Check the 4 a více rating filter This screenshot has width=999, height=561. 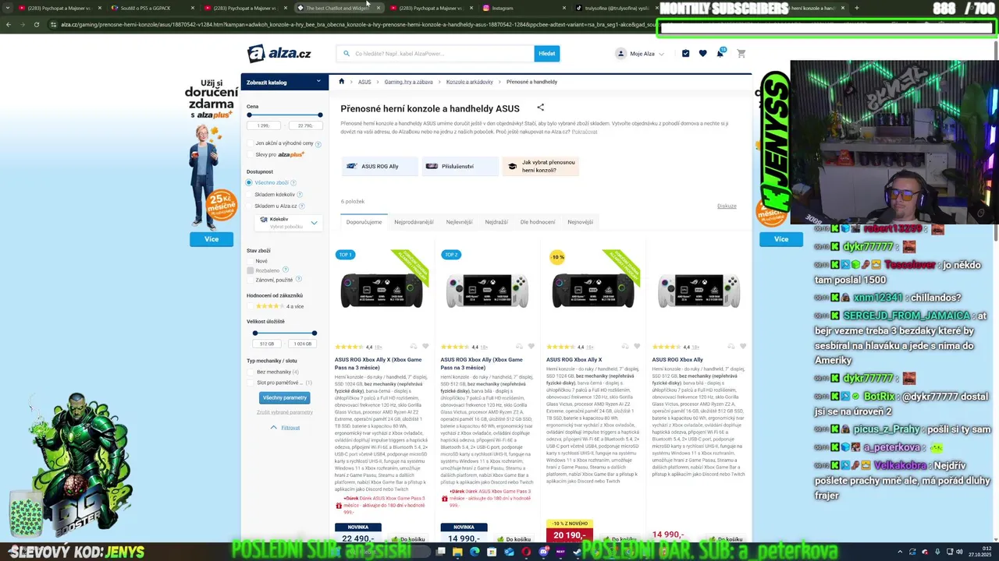(250, 306)
